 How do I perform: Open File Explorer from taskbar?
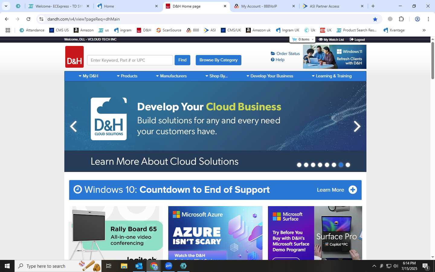tap(124, 266)
